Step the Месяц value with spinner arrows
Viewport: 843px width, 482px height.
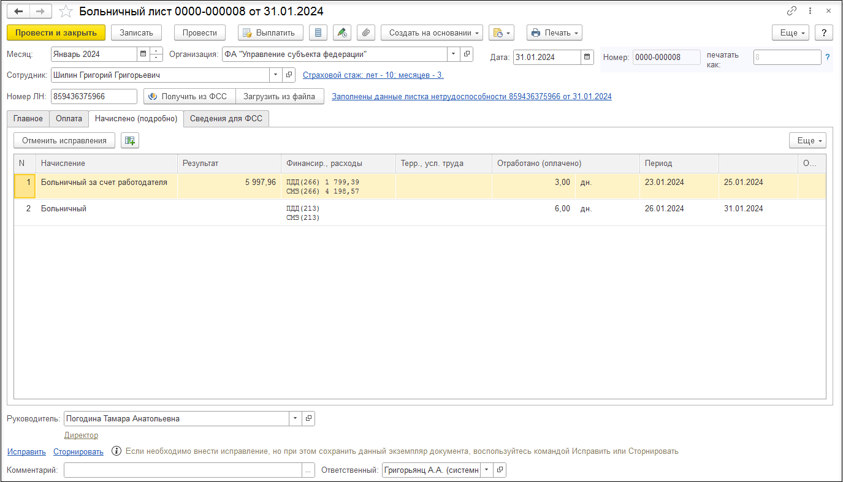156,54
